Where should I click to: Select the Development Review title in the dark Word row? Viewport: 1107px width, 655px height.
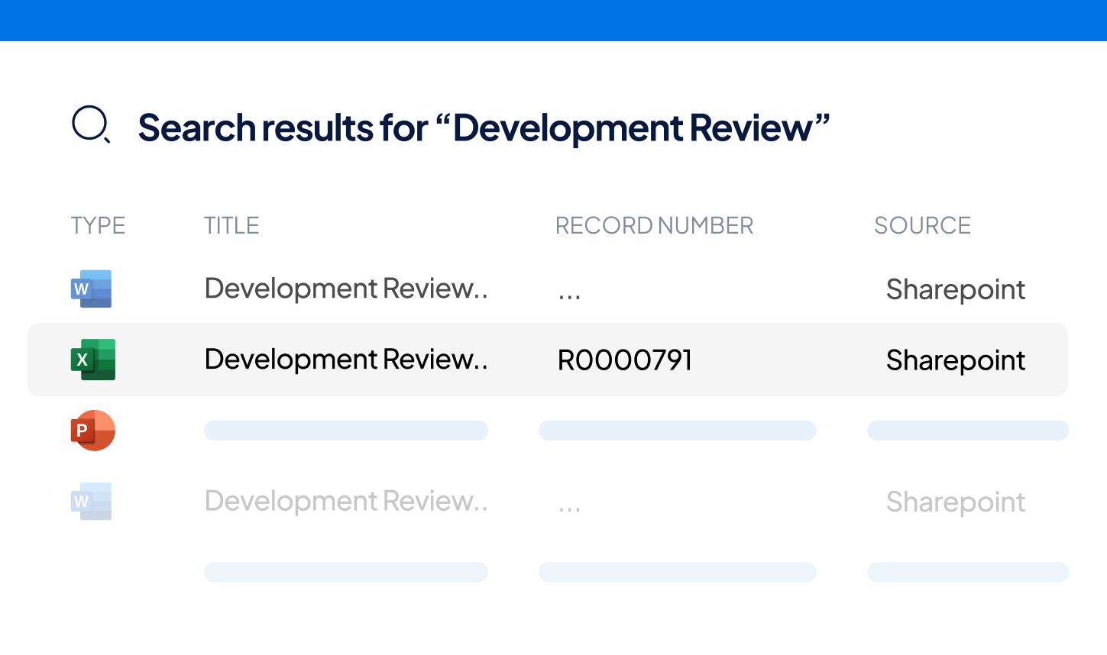click(346, 289)
